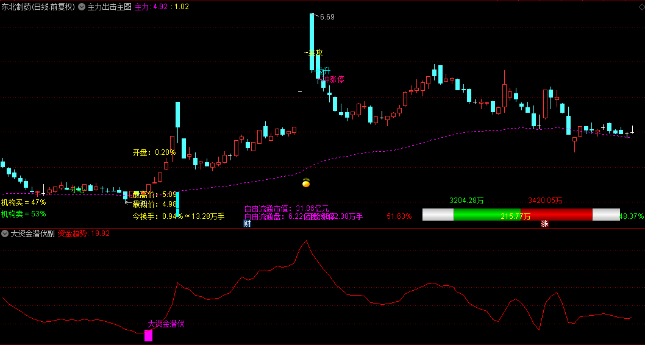645x345 pixels.
Task: Select the 大资金潜伏副 indicator title
Action: pyautogui.click(x=32, y=233)
